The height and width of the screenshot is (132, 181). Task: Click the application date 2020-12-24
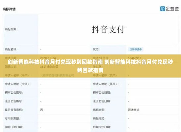click(48, 58)
